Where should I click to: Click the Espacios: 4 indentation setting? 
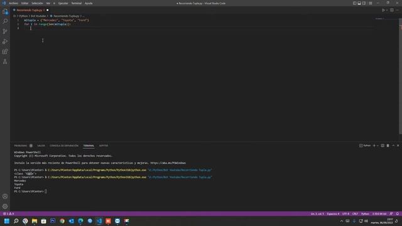[333, 213]
